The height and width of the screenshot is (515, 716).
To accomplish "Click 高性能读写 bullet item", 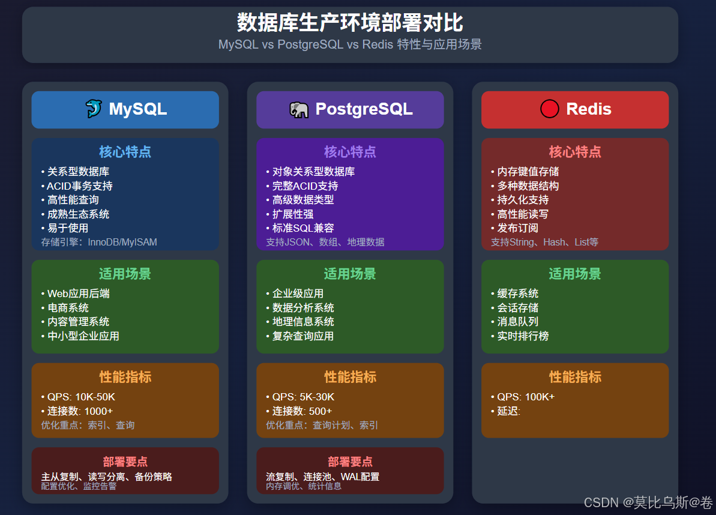I will pyautogui.click(x=520, y=214).
